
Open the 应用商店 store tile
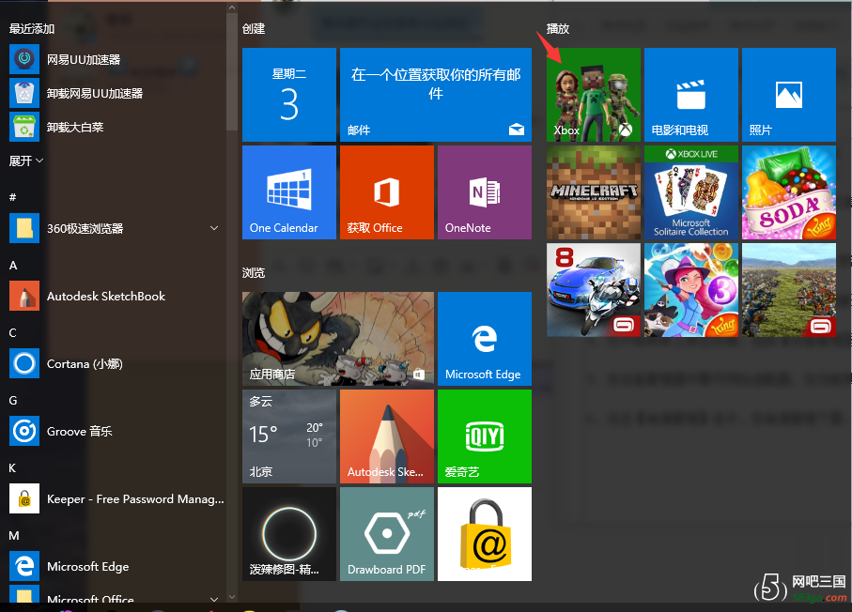point(338,339)
